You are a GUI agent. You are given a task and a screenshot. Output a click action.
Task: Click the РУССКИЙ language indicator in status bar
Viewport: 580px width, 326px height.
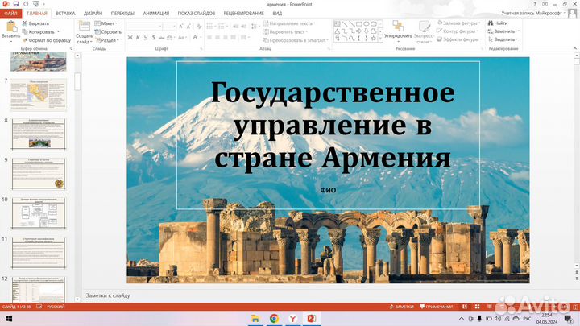pyautogui.click(x=56, y=307)
